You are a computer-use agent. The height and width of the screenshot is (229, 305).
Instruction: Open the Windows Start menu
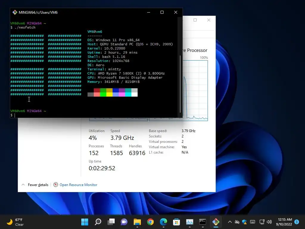click(85, 222)
